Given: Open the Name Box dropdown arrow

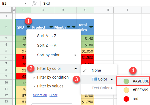Looking at the screenshot, I should (25, 4).
